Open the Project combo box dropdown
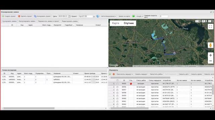The width and height of the screenshot is (215, 120). tap(94, 16)
